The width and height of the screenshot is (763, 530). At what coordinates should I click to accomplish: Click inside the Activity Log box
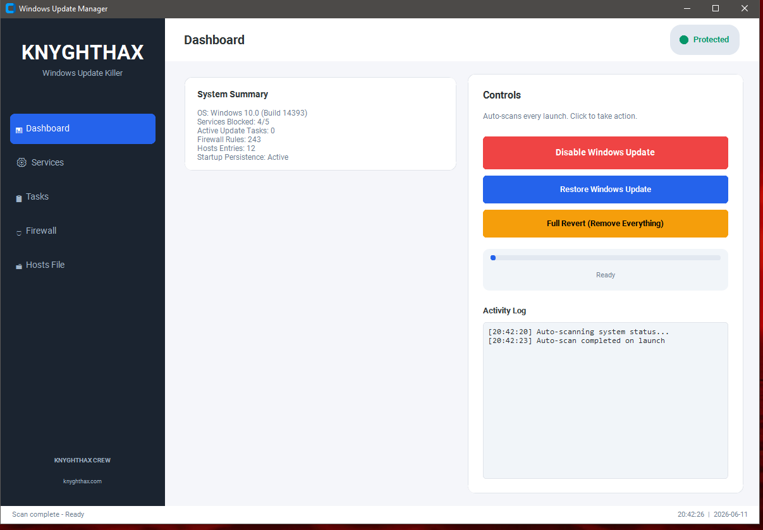pyautogui.click(x=605, y=401)
